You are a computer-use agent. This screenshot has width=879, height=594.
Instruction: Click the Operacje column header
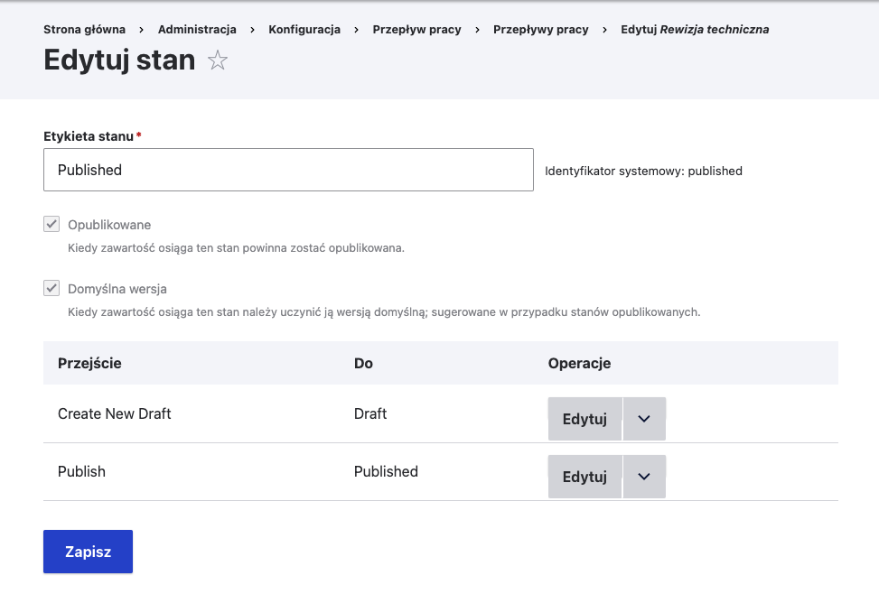click(x=579, y=363)
